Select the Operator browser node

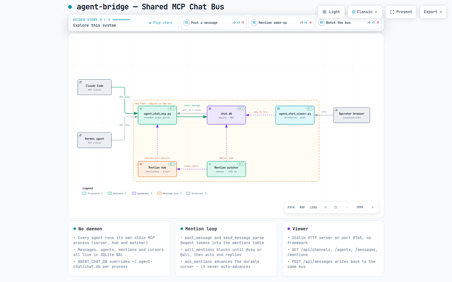tap(352, 115)
